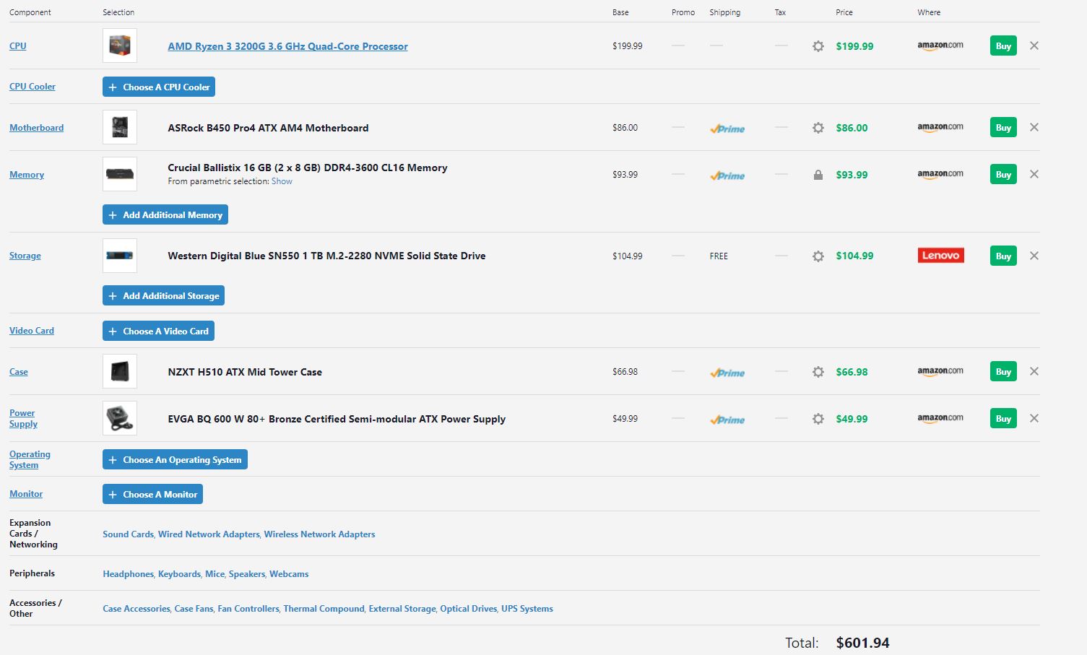Remove the EVGA BQ 600 W power supply

coord(1034,418)
